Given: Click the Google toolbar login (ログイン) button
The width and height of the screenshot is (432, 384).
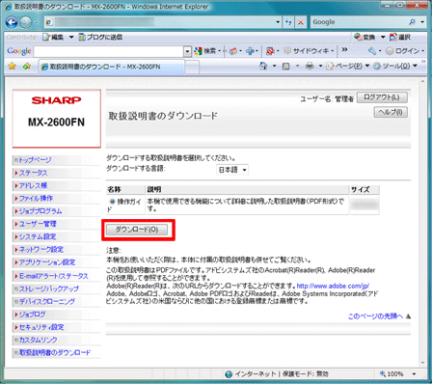Looking at the screenshot, I should 403,51.
